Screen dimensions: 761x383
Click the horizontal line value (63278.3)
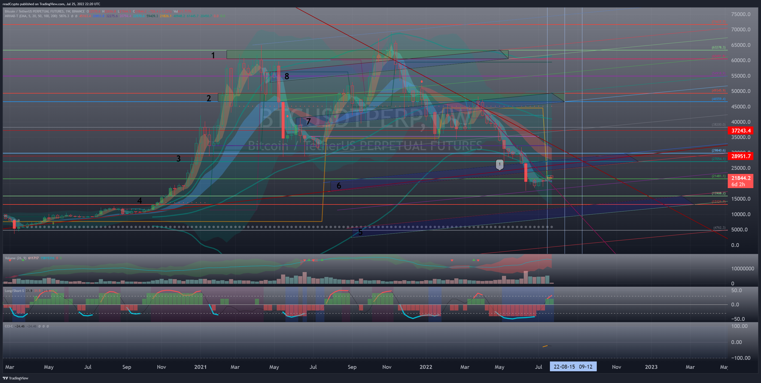[719, 47]
